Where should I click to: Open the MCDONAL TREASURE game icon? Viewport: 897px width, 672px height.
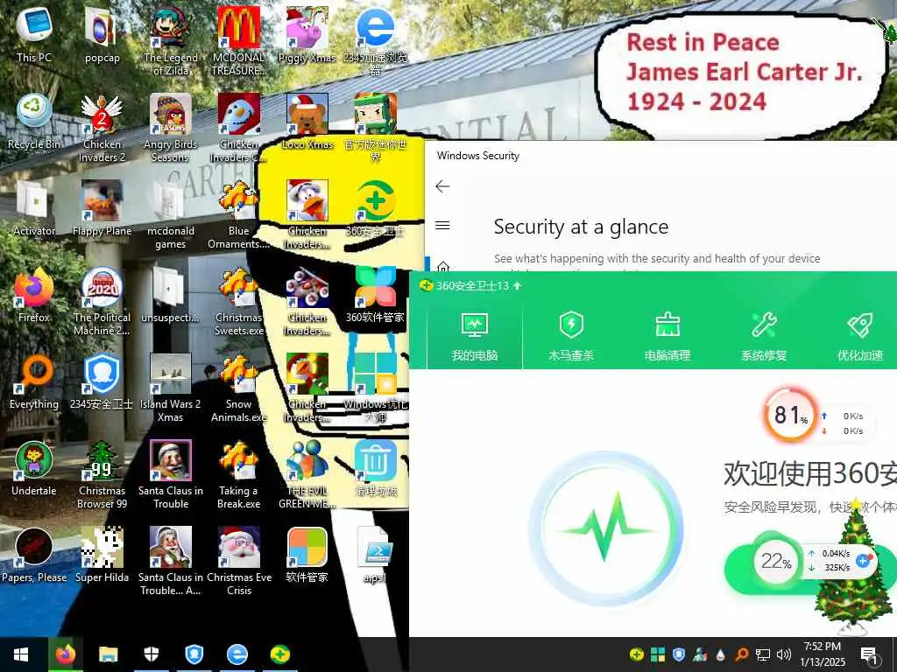pyautogui.click(x=238, y=41)
